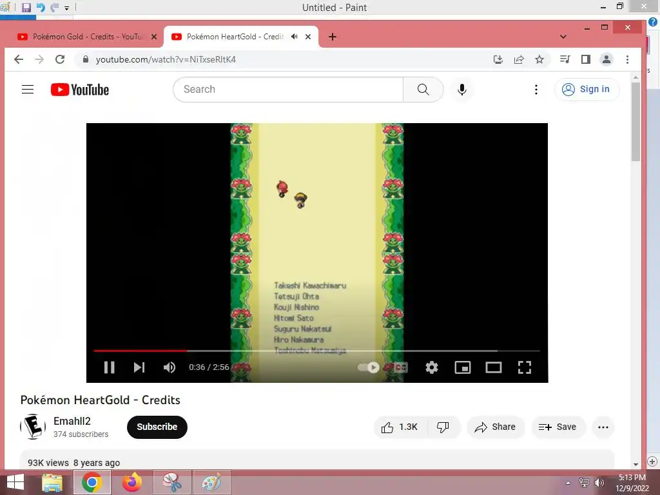This screenshot has width=660, height=495.
Task: Toggle the autoplay switch in player
Action: click(x=368, y=367)
